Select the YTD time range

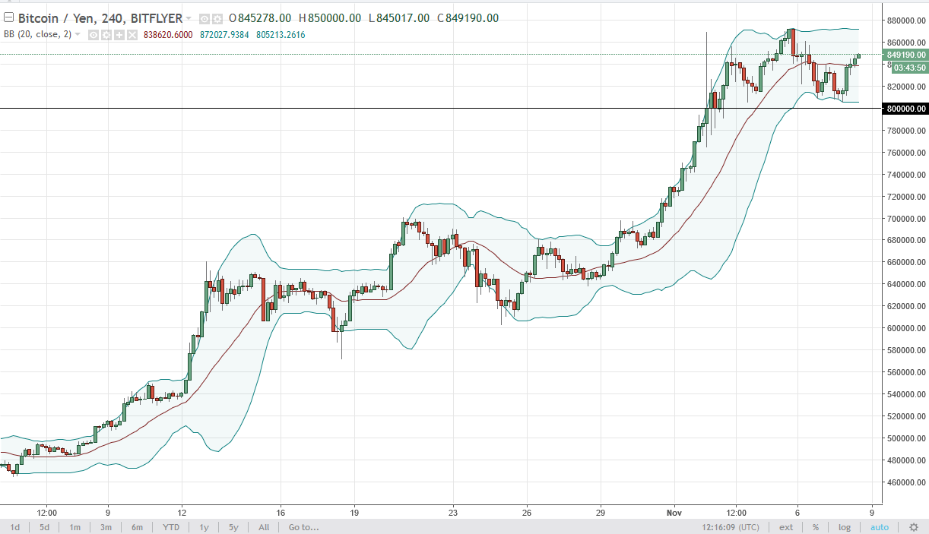(x=170, y=527)
